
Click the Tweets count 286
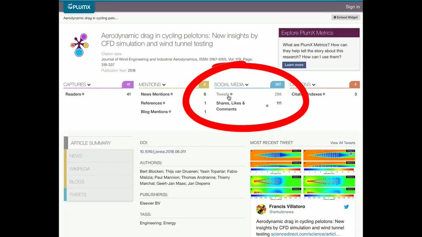click(278, 94)
